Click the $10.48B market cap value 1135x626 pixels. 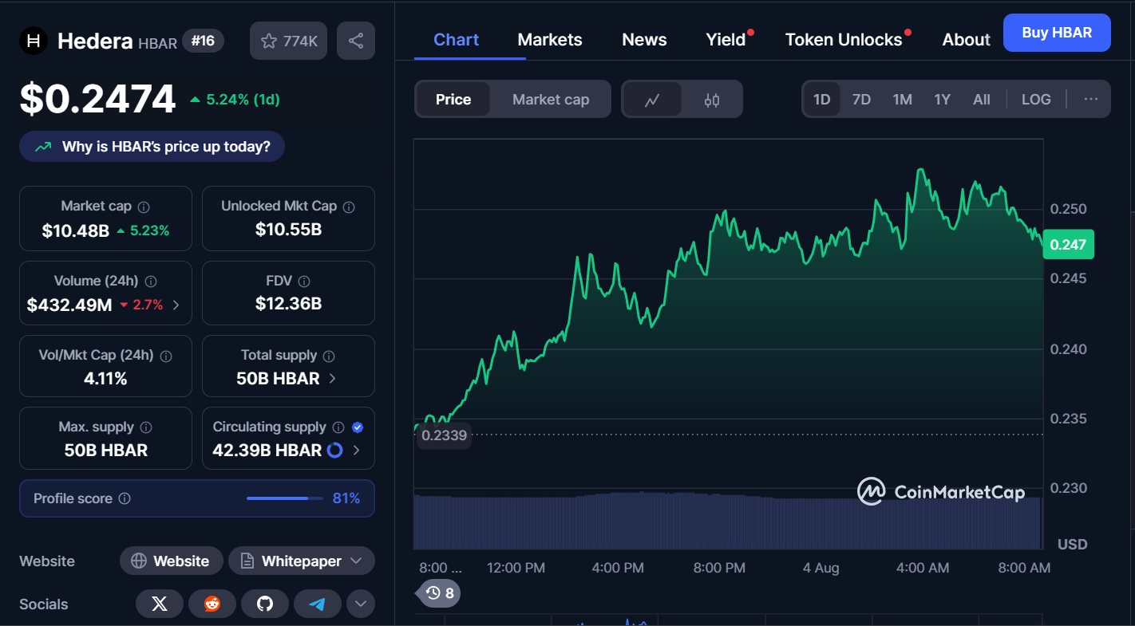click(x=76, y=231)
